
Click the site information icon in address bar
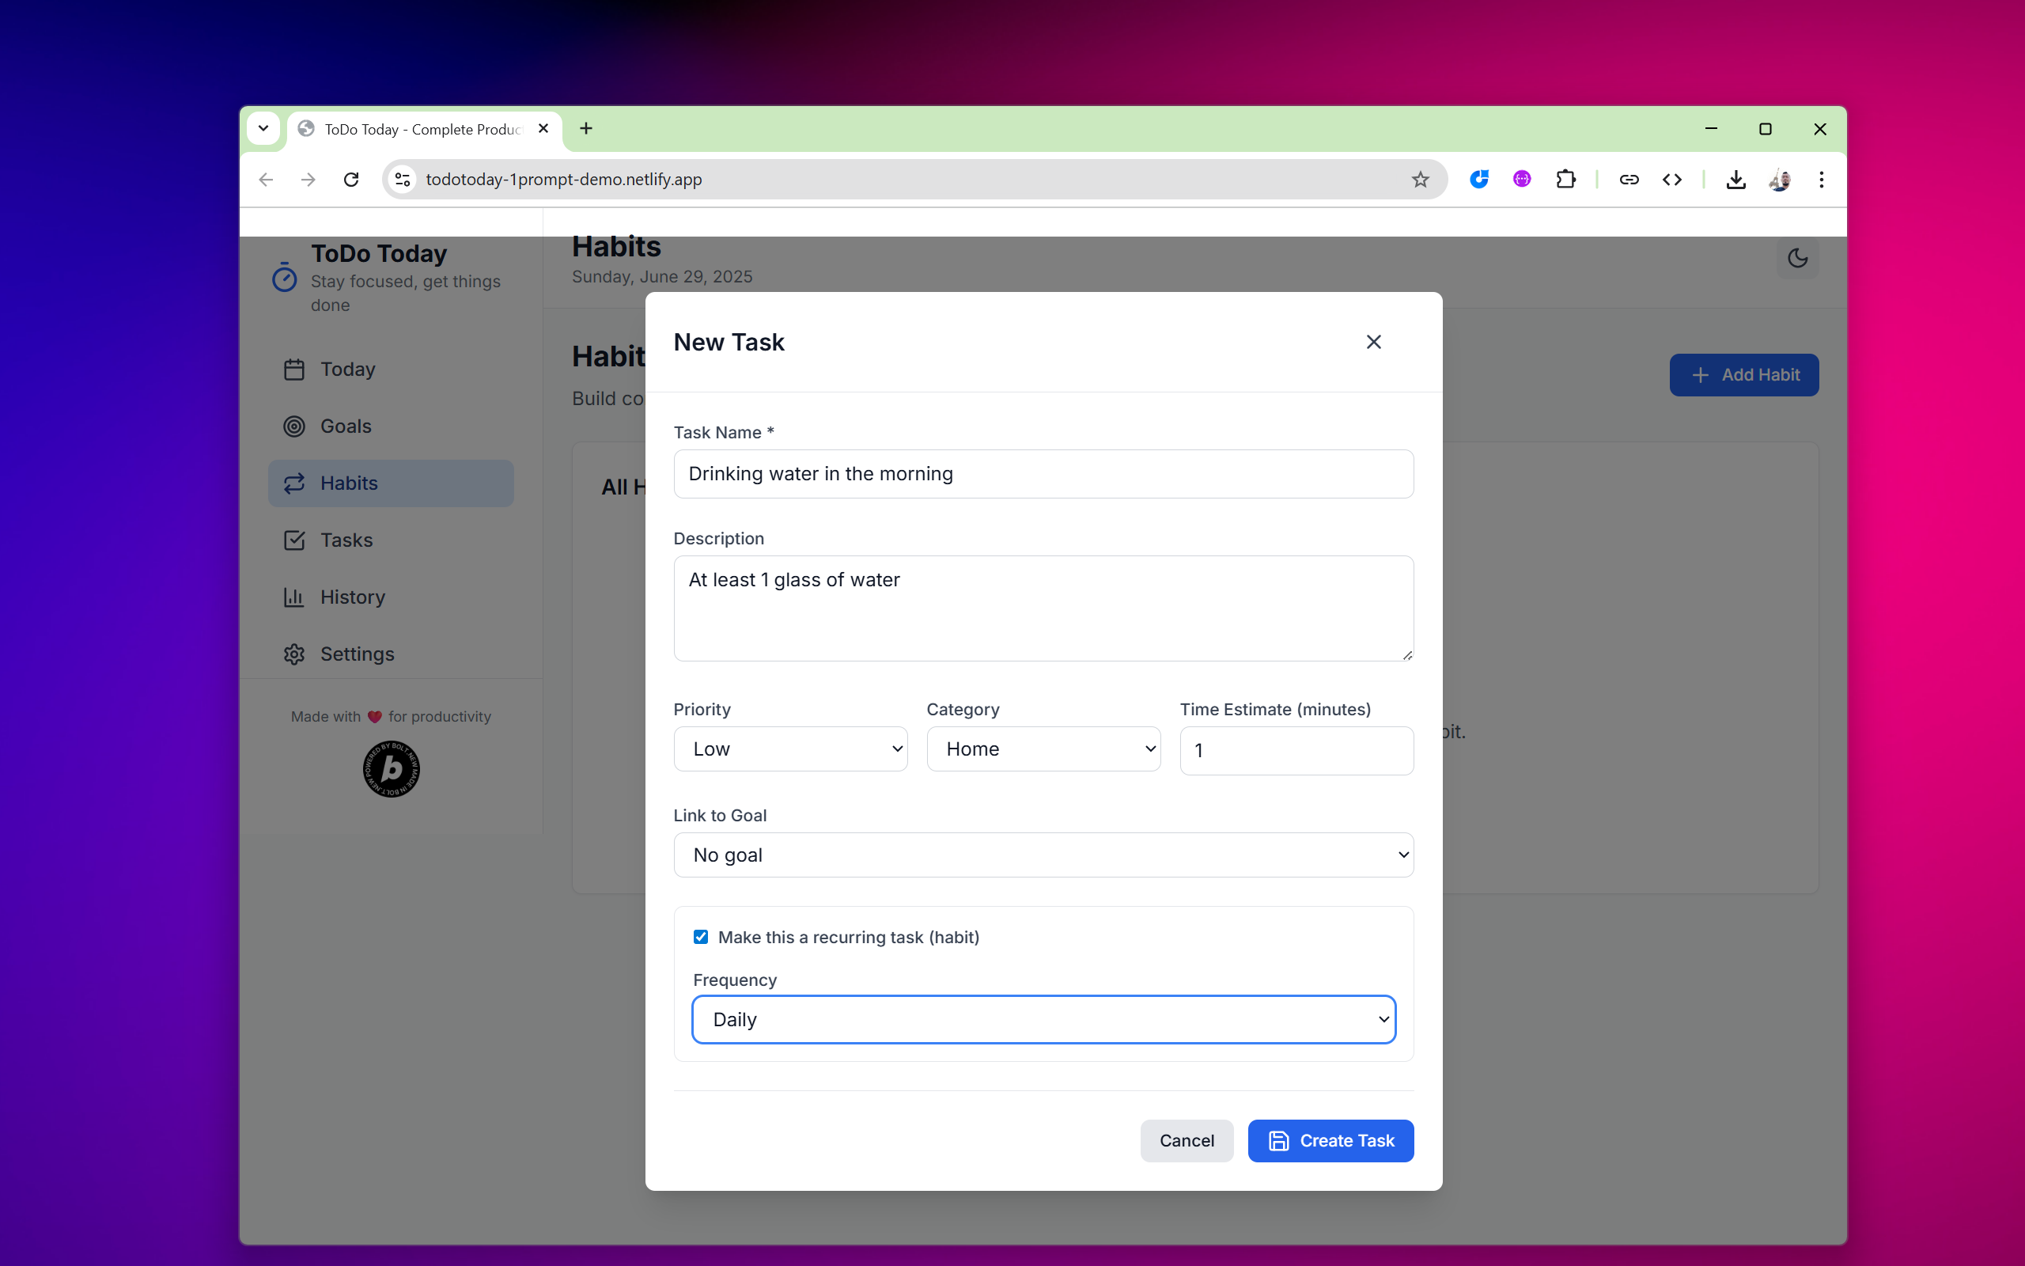403,179
